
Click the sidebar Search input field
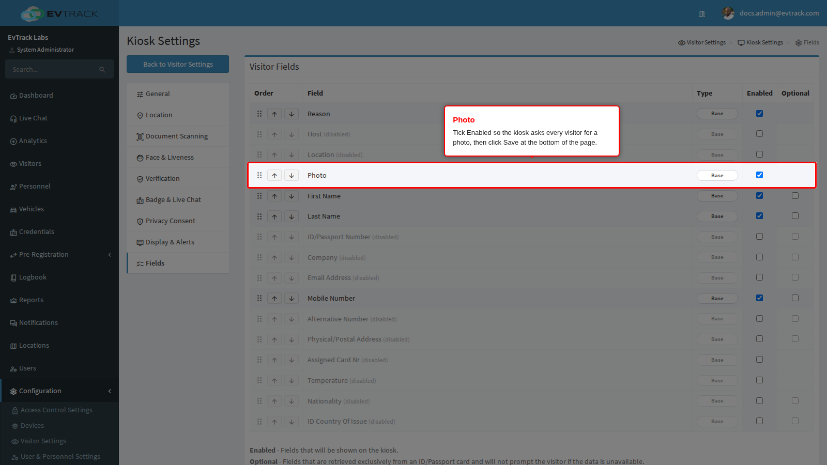(52, 69)
